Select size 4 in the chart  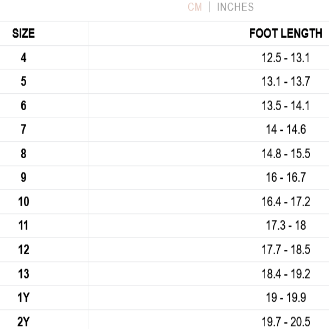23,58
